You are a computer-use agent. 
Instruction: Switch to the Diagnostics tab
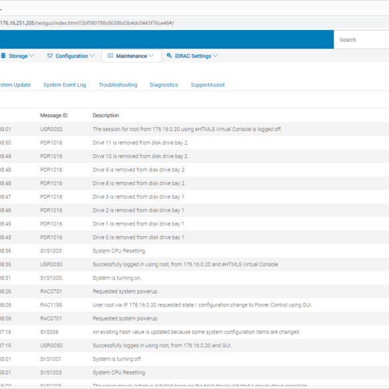coord(164,85)
